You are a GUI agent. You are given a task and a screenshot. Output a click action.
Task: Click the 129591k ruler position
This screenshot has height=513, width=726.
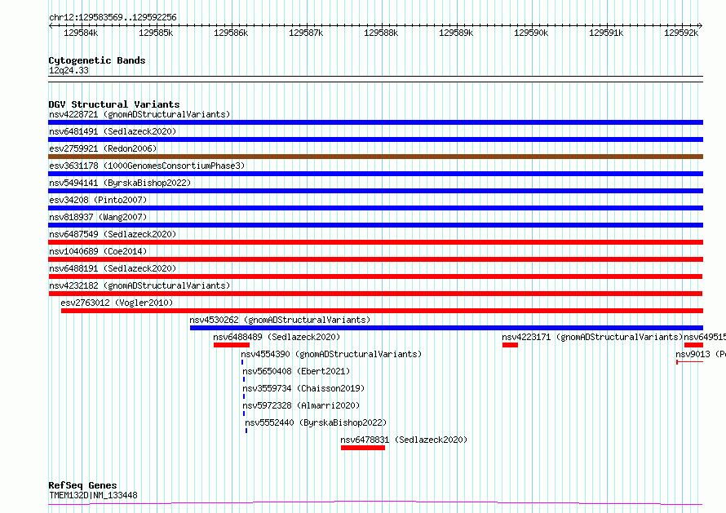tap(605, 33)
